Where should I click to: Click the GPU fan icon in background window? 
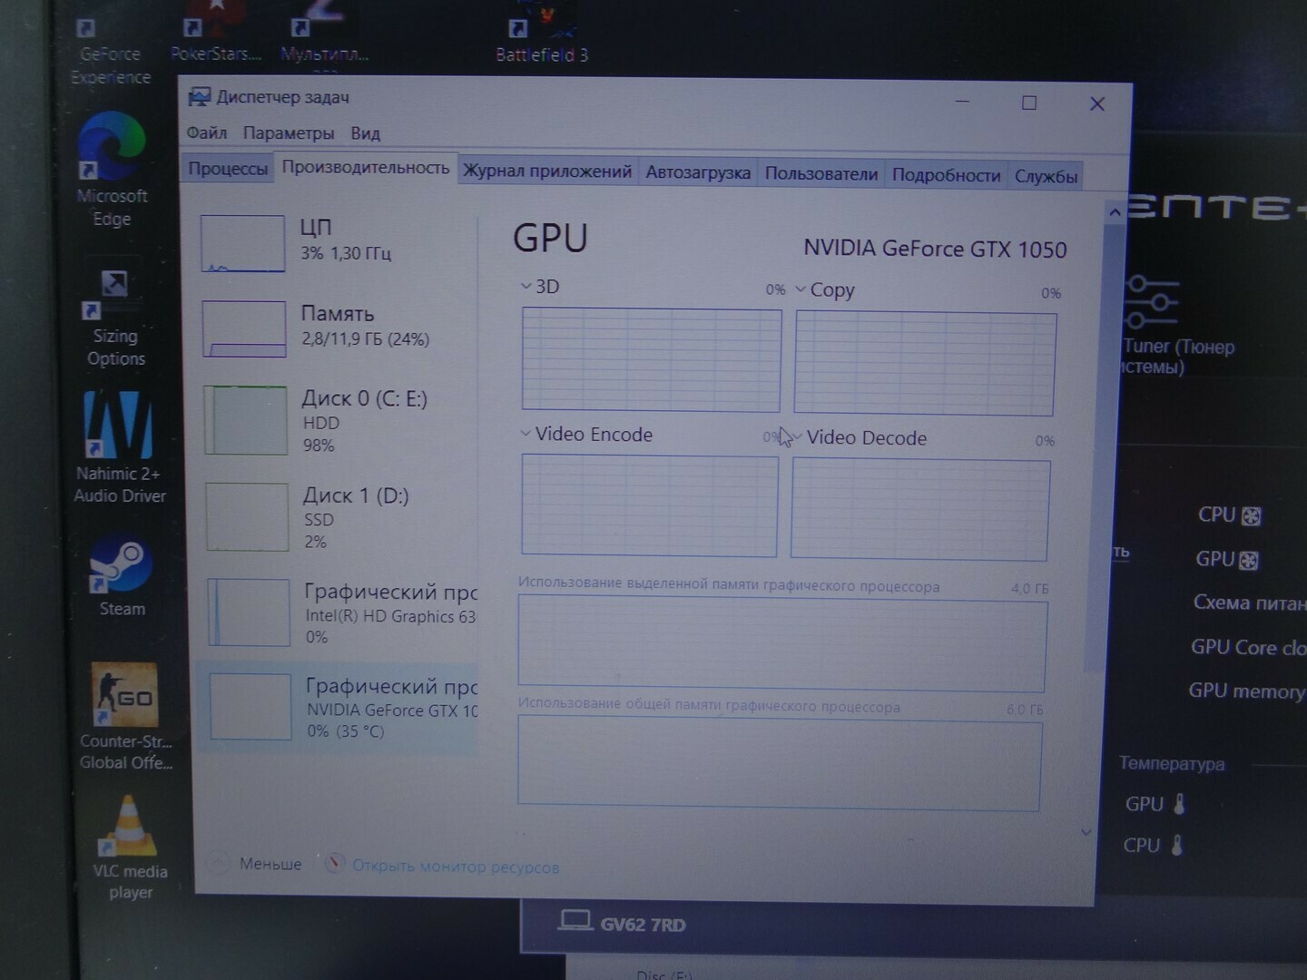pyautogui.click(x=1248, y=561)
